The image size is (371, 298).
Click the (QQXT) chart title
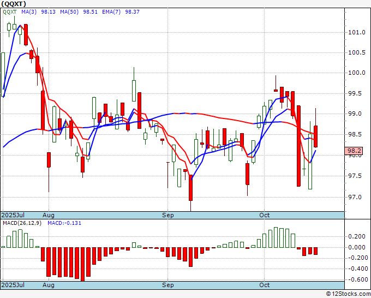[x=14, y=4]
